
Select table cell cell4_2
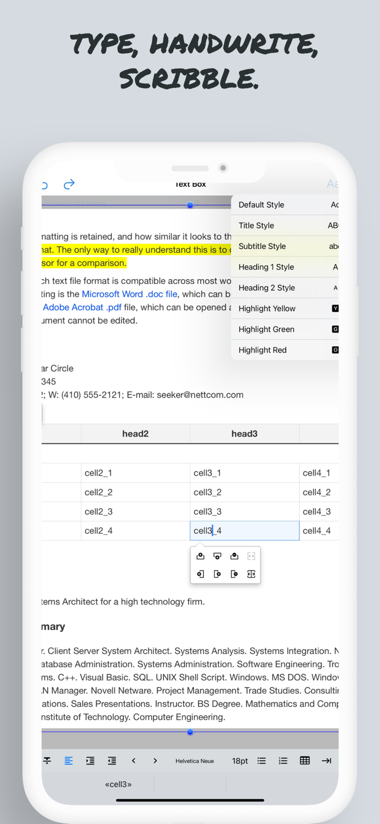click(319, 492)
